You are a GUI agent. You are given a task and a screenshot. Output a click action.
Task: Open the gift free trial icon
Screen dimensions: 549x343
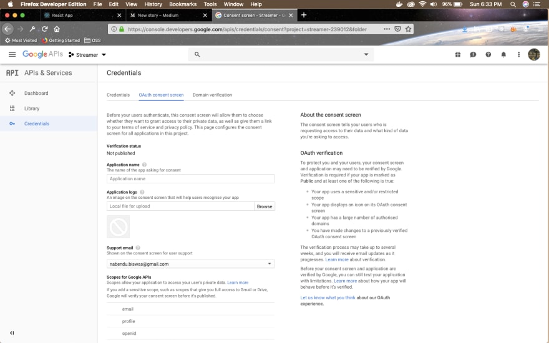point(458,54)
